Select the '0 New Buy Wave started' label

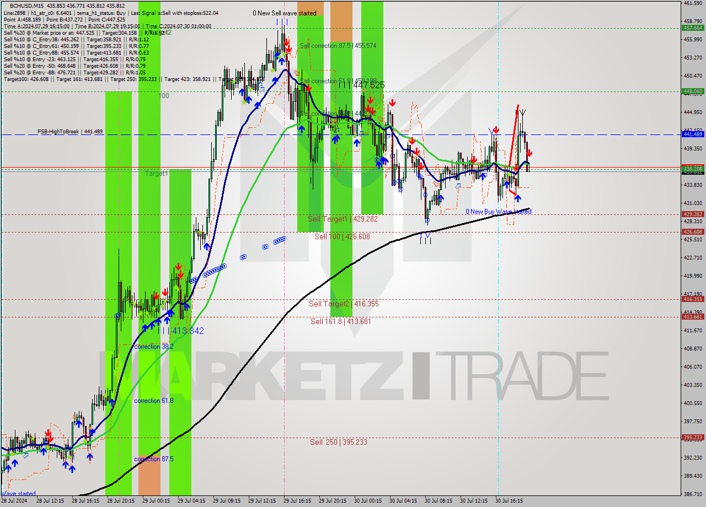click(x=499, y=212)
